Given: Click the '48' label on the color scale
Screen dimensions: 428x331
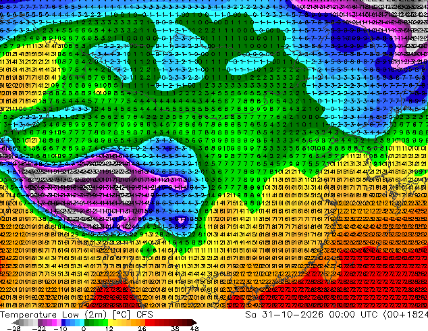Looking at the screenshot, I should point(194,328).
